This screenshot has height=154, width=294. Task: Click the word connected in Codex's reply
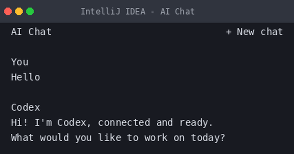[124, 123]
